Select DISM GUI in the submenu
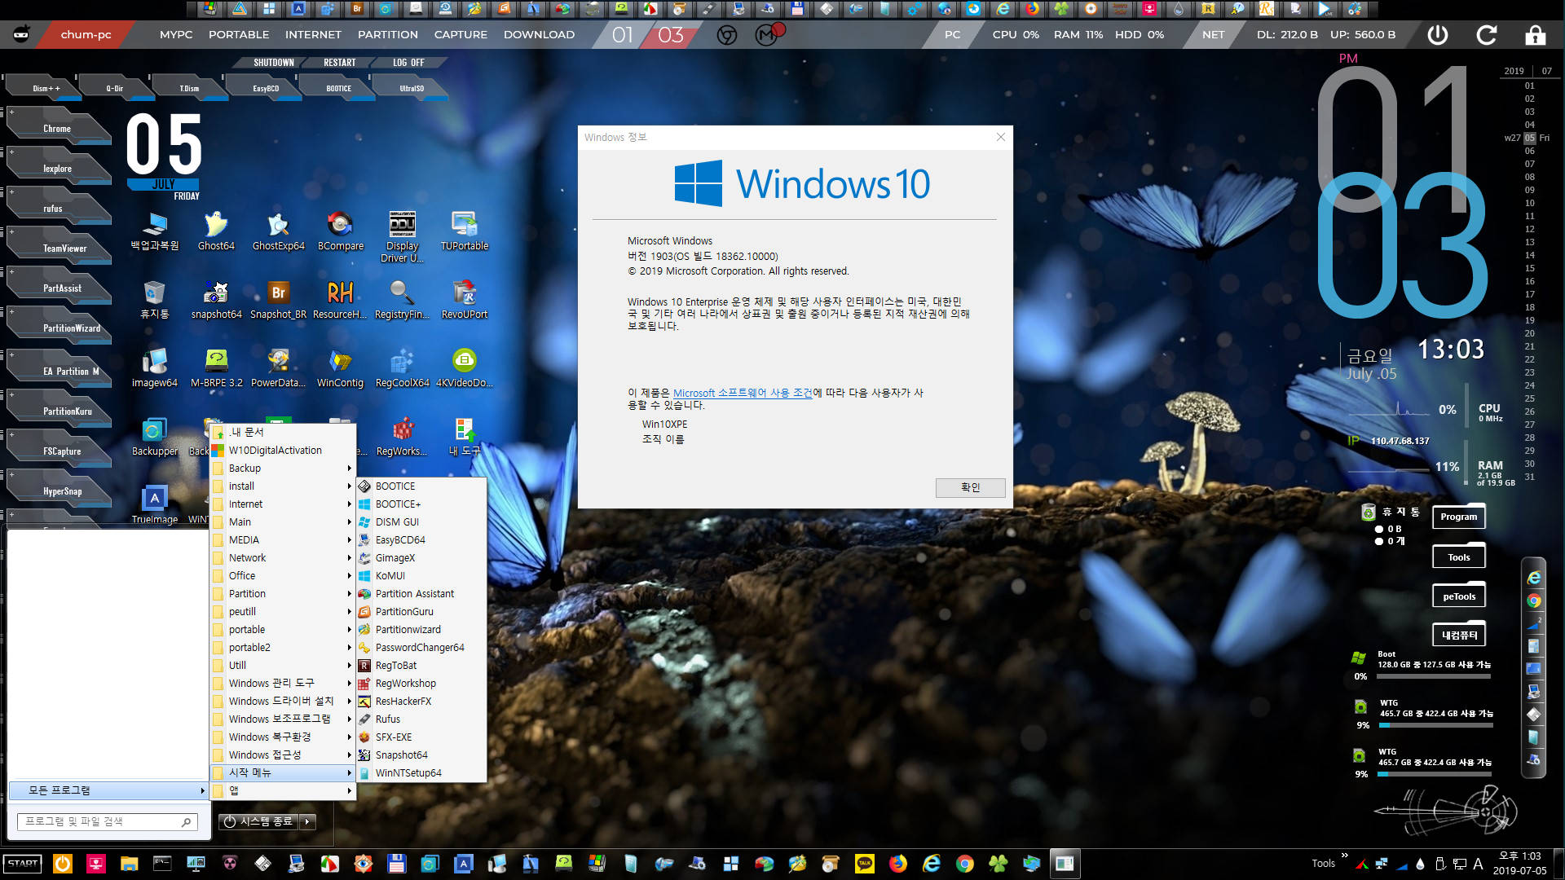This screenshot has height=880, width=1565. (421, 522)
